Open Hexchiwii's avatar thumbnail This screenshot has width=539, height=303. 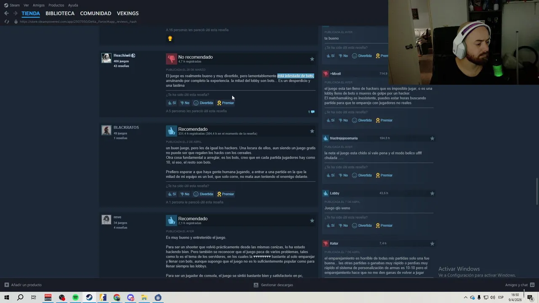pos(106,58)
